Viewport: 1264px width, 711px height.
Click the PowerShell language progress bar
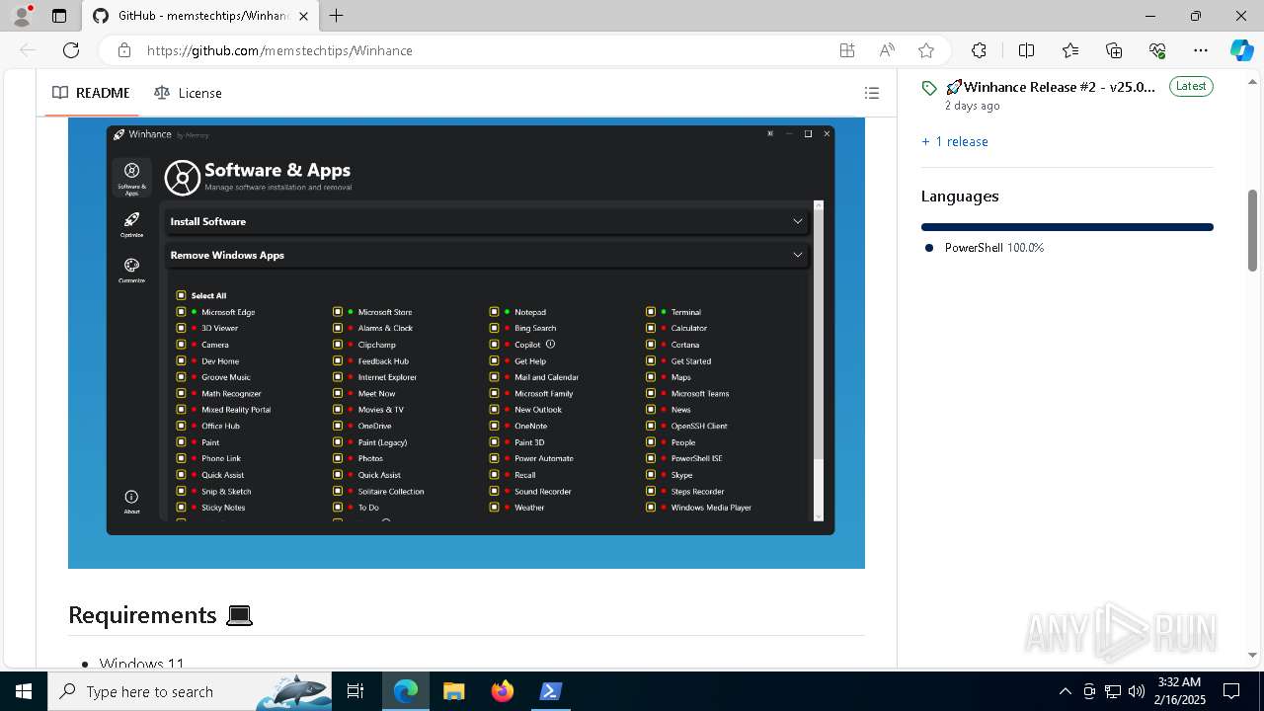(1066, 227)
